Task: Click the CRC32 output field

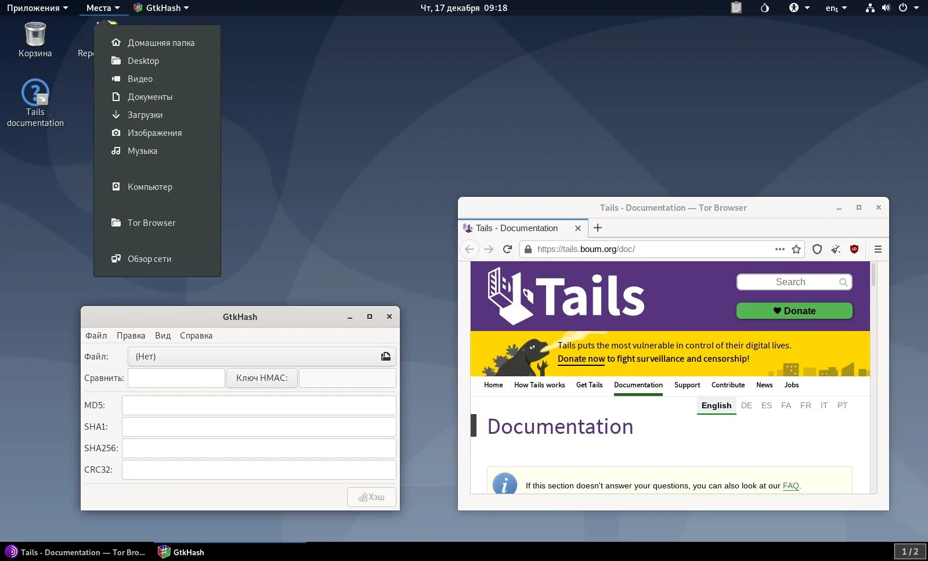Action: tap(259, 469)
